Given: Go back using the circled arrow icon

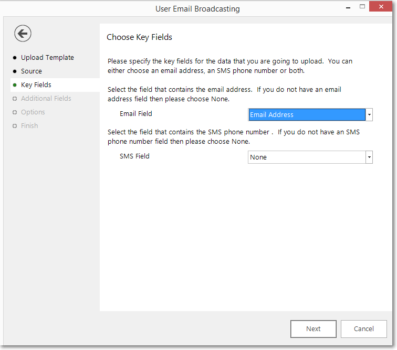Looking at the screenshot, I should click(23, 34).
